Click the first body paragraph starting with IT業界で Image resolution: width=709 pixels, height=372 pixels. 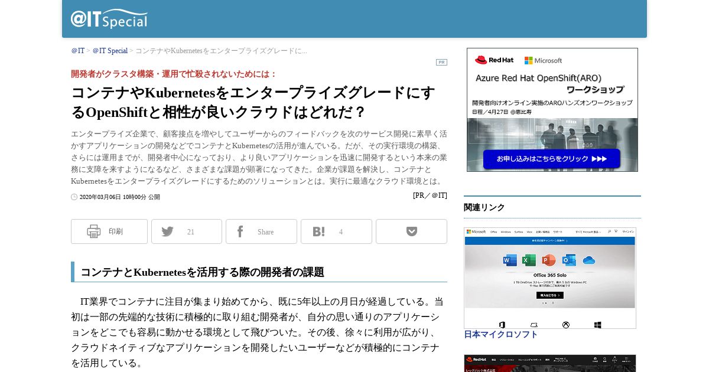click(x=258, y=332)
